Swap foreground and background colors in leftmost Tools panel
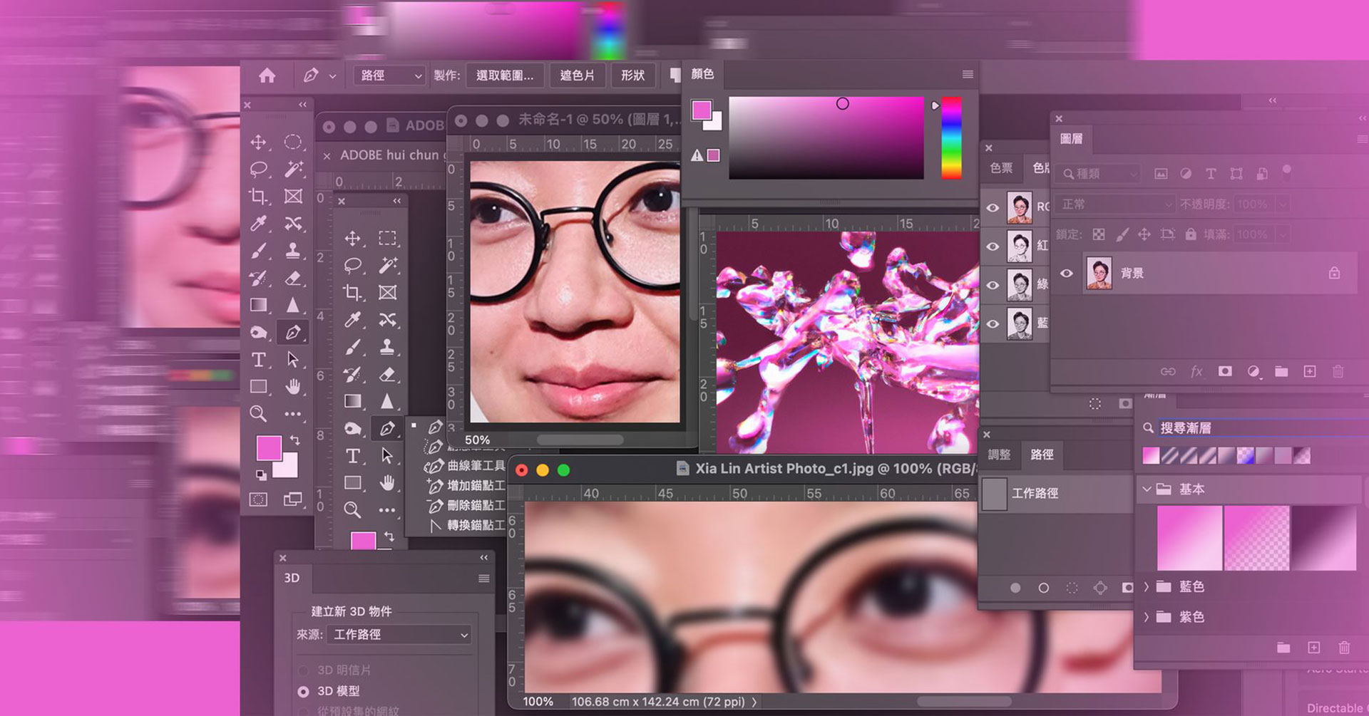The image size is (1369, 716). click(x=295, y=440)
